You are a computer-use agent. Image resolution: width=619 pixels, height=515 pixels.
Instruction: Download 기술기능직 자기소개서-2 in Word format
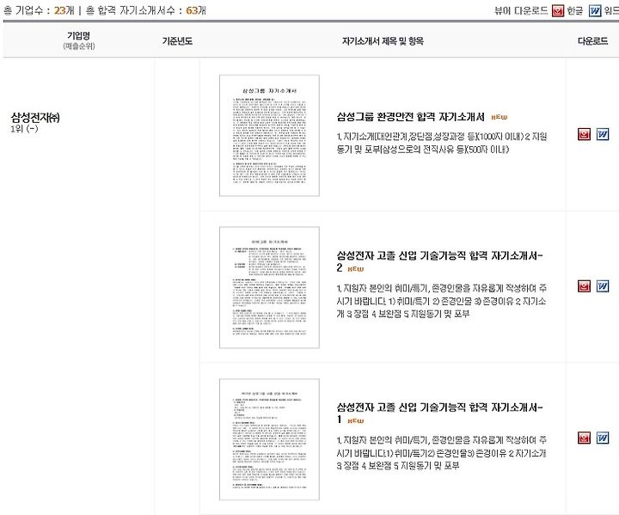[x=603, y=286]
